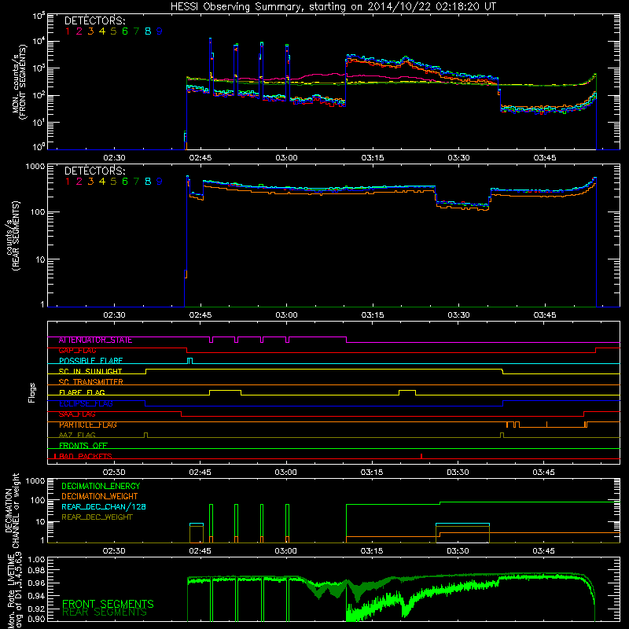Viewport: 629px width, 629px height.
Task: Click REAR SEGMENTS label in livetime panel
Action: point(105,612)
